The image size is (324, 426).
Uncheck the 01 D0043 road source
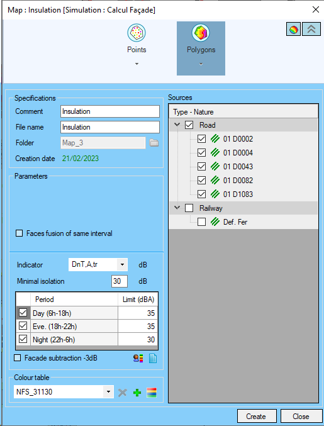point(201,166)
